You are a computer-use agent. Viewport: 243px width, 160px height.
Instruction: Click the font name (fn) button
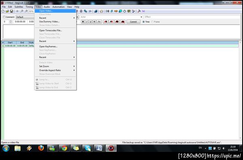tap(99, 22)
